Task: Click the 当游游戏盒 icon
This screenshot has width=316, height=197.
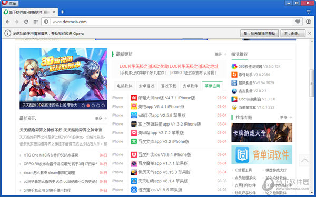Action: (x=234, y=107)
